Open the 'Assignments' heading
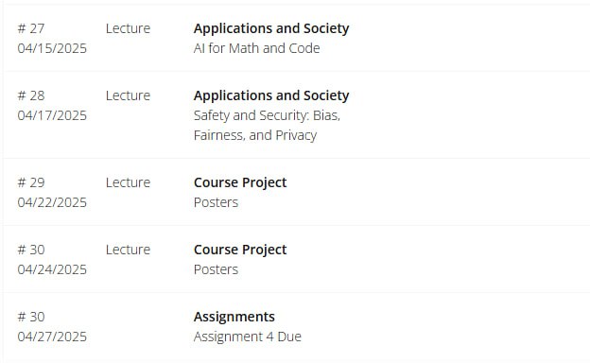Viewport: 590px width, 363px height. (x=234, y=317)
